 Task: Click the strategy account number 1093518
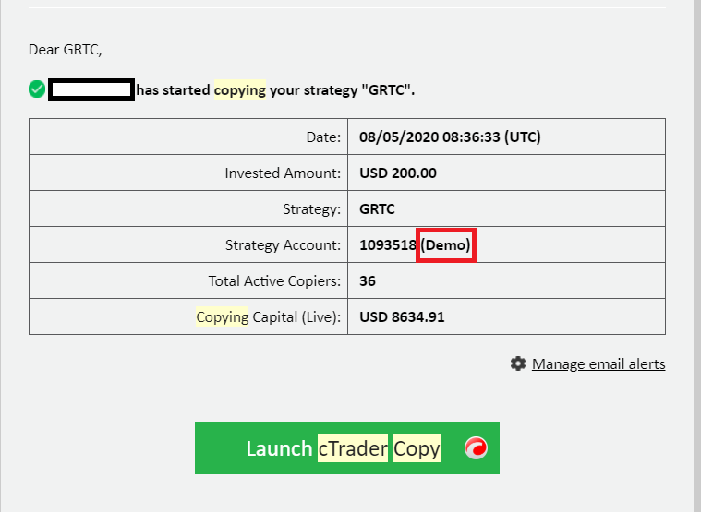point(388,244)
